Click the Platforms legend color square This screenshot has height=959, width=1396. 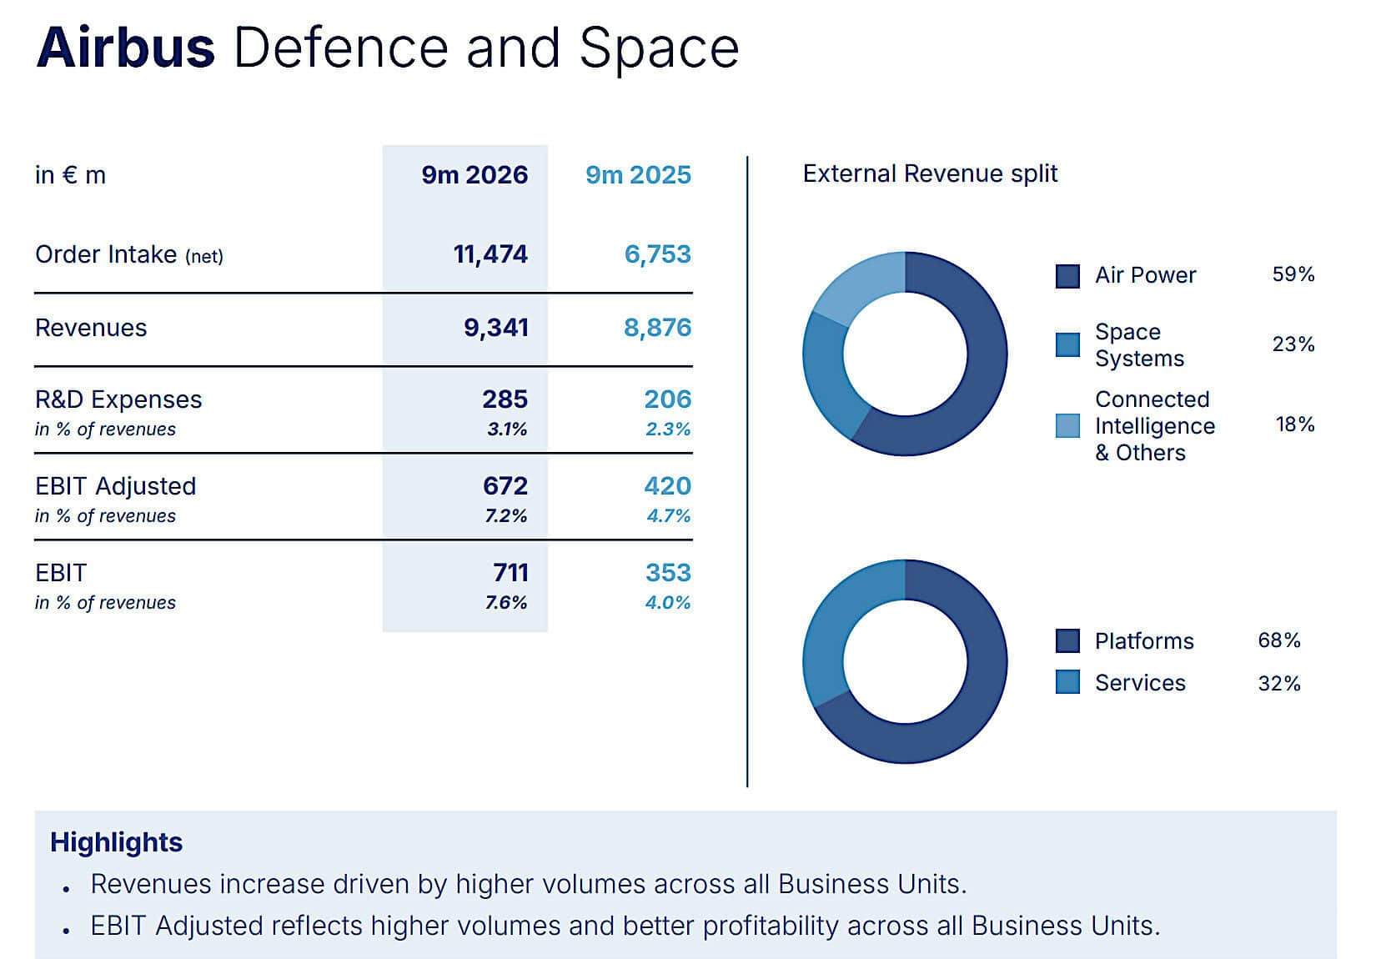point(1067,640)
